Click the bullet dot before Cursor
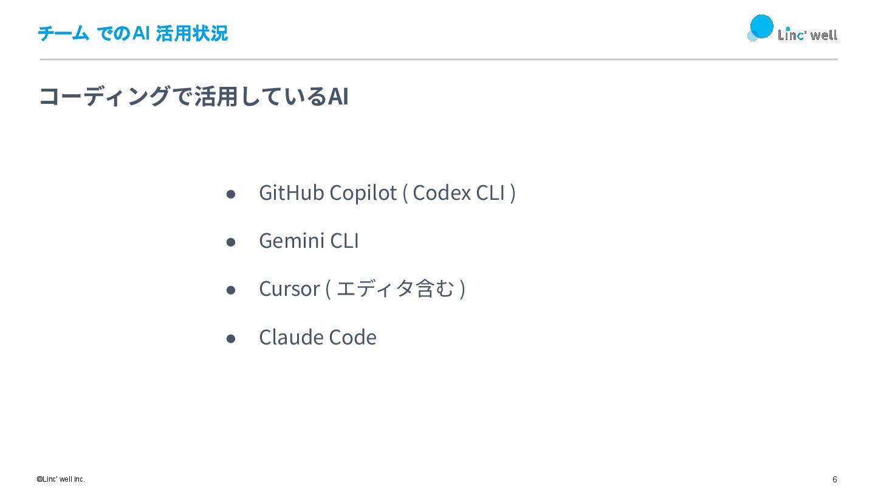 [x=231, y=290]
